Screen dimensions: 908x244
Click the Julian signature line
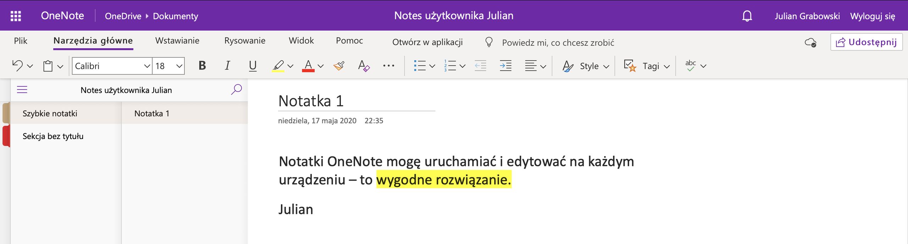(x=296, y=209)
